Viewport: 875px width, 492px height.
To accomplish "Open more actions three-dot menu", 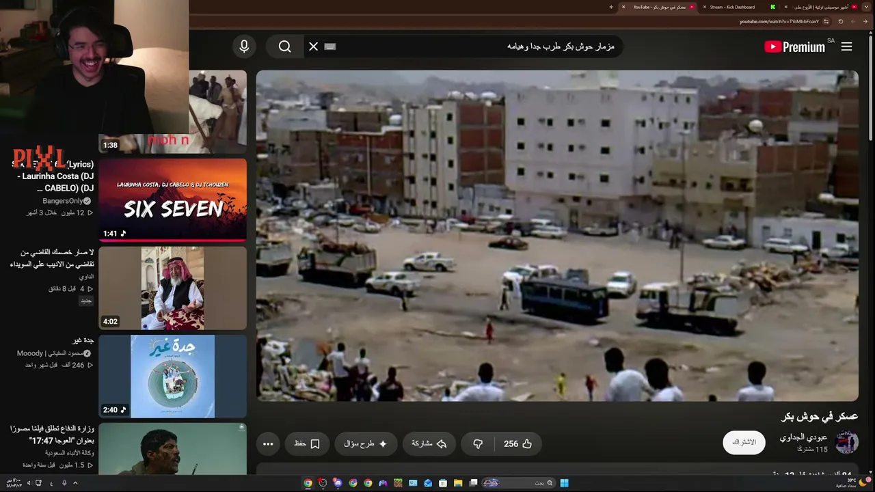I will [268, 443].
